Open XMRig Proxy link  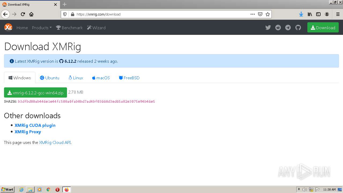click(x=28, y=132)
